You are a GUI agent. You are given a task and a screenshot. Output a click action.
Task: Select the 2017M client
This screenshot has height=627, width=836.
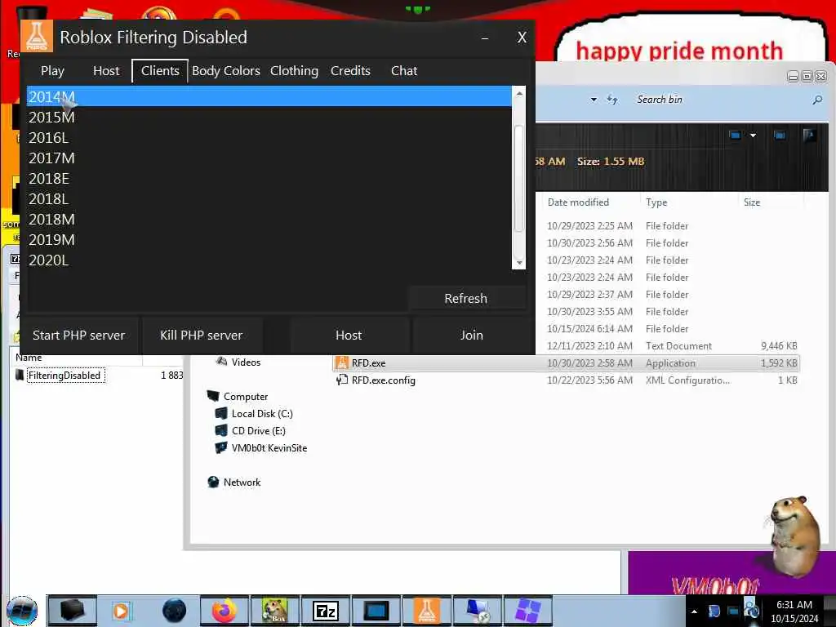(x=269, y=158)
